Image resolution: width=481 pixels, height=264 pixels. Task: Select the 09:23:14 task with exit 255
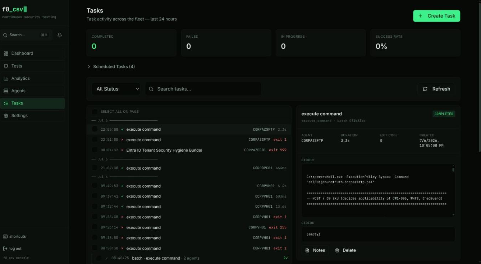click(x=189, y=227)
